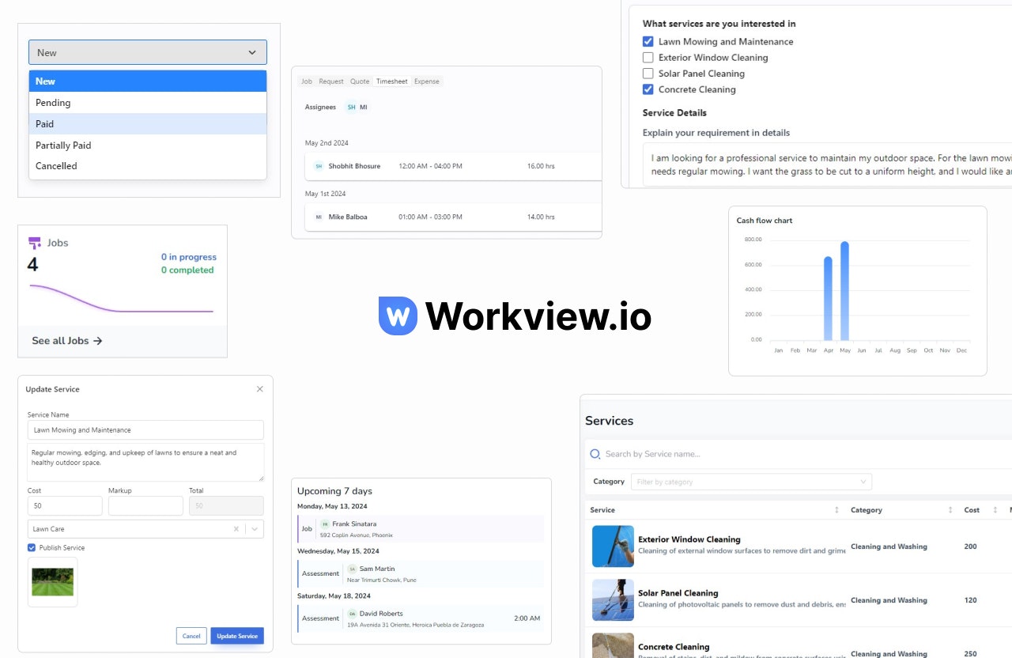Click the Cash flow chart title
This screenshot has height=658, width=1012.
click(x=765, y=221)
